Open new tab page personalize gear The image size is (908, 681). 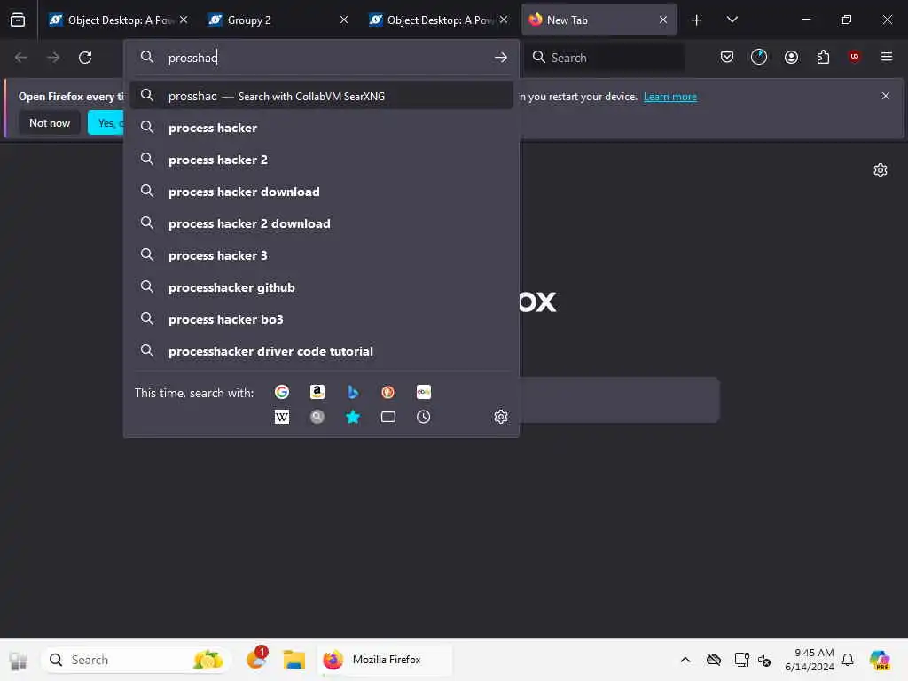coord(881,170)
